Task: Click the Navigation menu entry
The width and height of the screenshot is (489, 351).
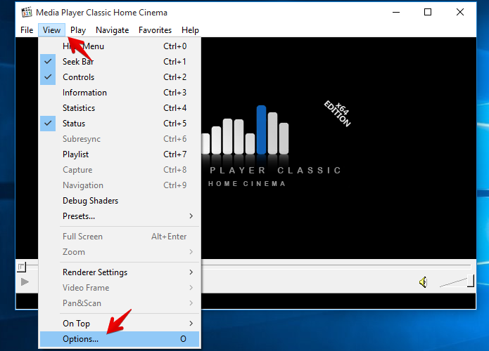Action: point(120,185)
